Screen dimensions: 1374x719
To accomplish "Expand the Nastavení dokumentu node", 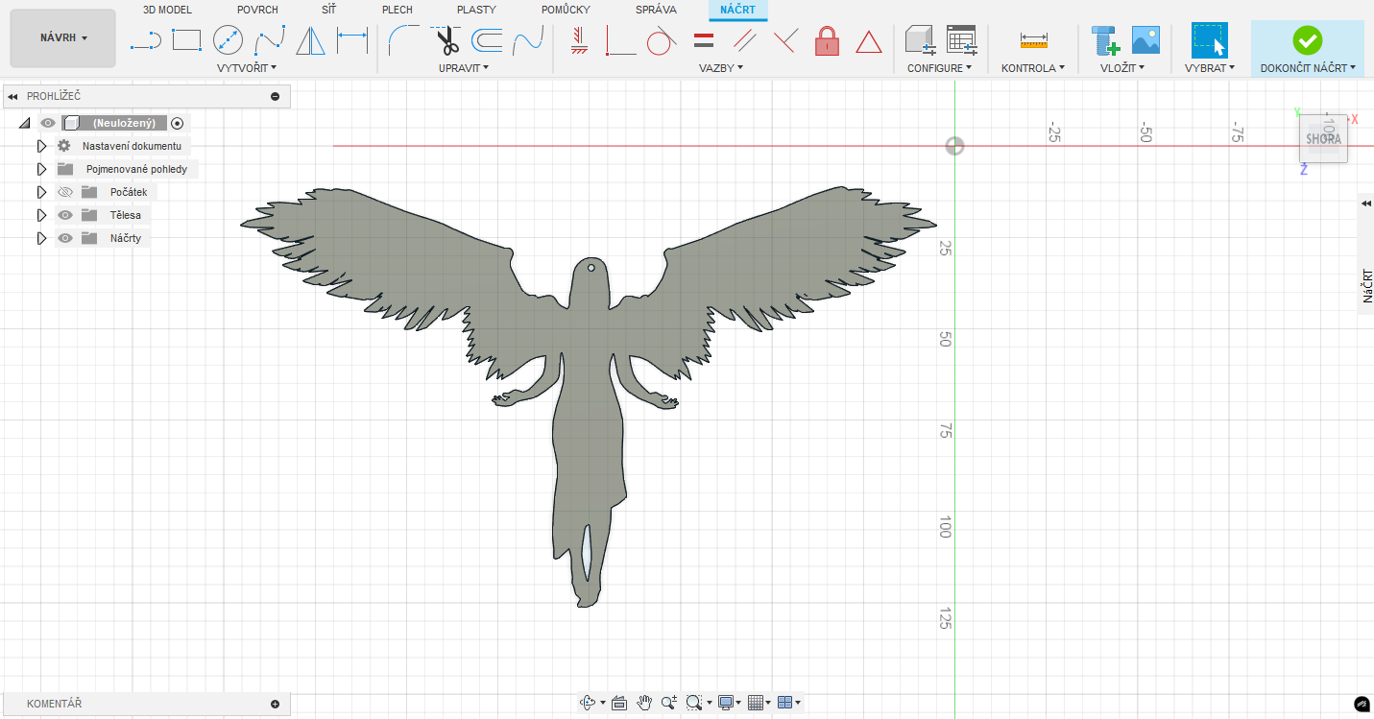I will coord(41,146).
